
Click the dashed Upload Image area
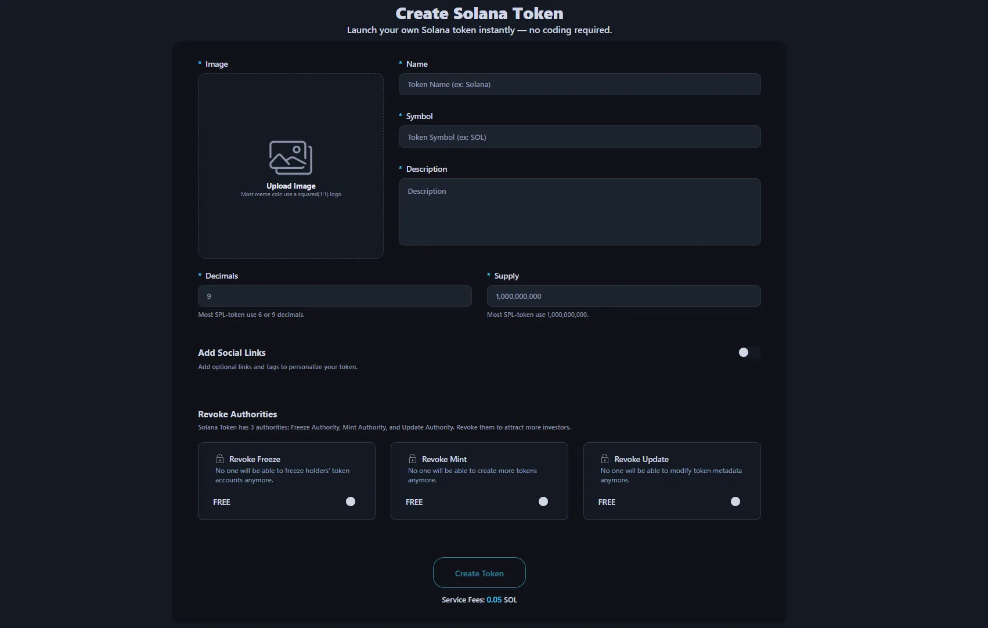tap(291, 165)
